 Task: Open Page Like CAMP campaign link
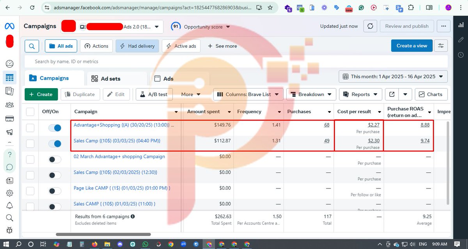pyautogui.click(x=122, y=188)
